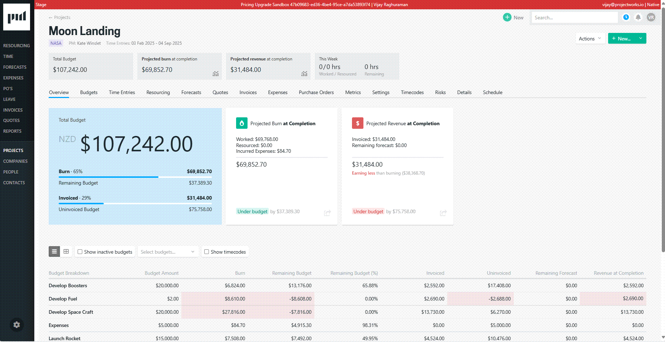This screenshot has width=665, height=342.
Task: Open the VR user avatar menu
Action: [x=651, y=17]
